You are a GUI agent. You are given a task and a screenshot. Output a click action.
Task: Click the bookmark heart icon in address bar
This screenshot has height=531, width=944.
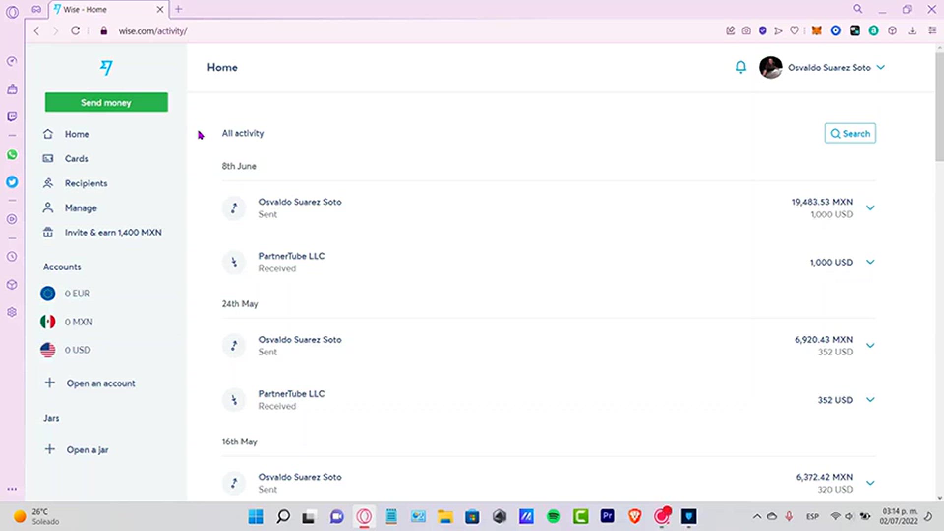click(794, 30)
